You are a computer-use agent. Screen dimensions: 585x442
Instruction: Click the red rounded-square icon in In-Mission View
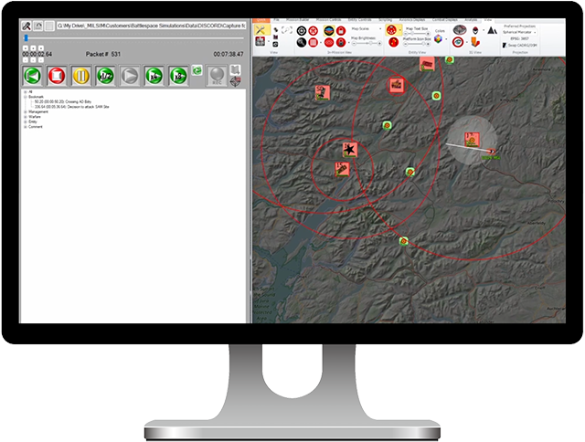pos(313,43)
